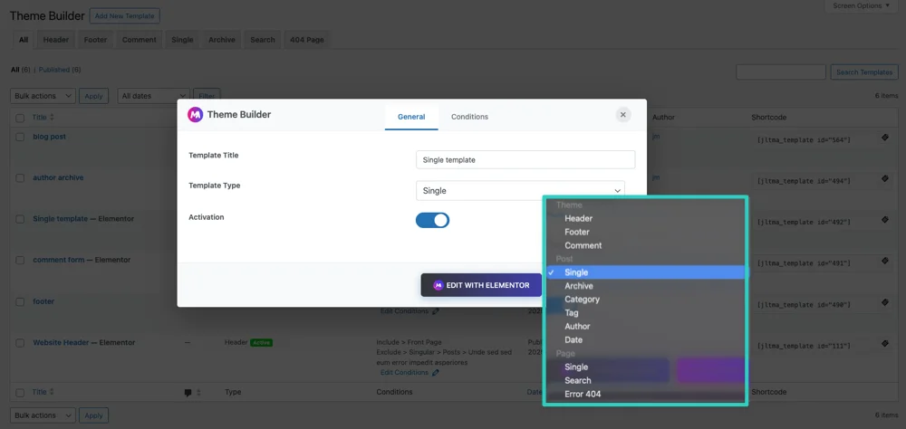The height and width of the screenshot is (429, 906).
Task: Open the author archive template link
Action: [58, 177]
